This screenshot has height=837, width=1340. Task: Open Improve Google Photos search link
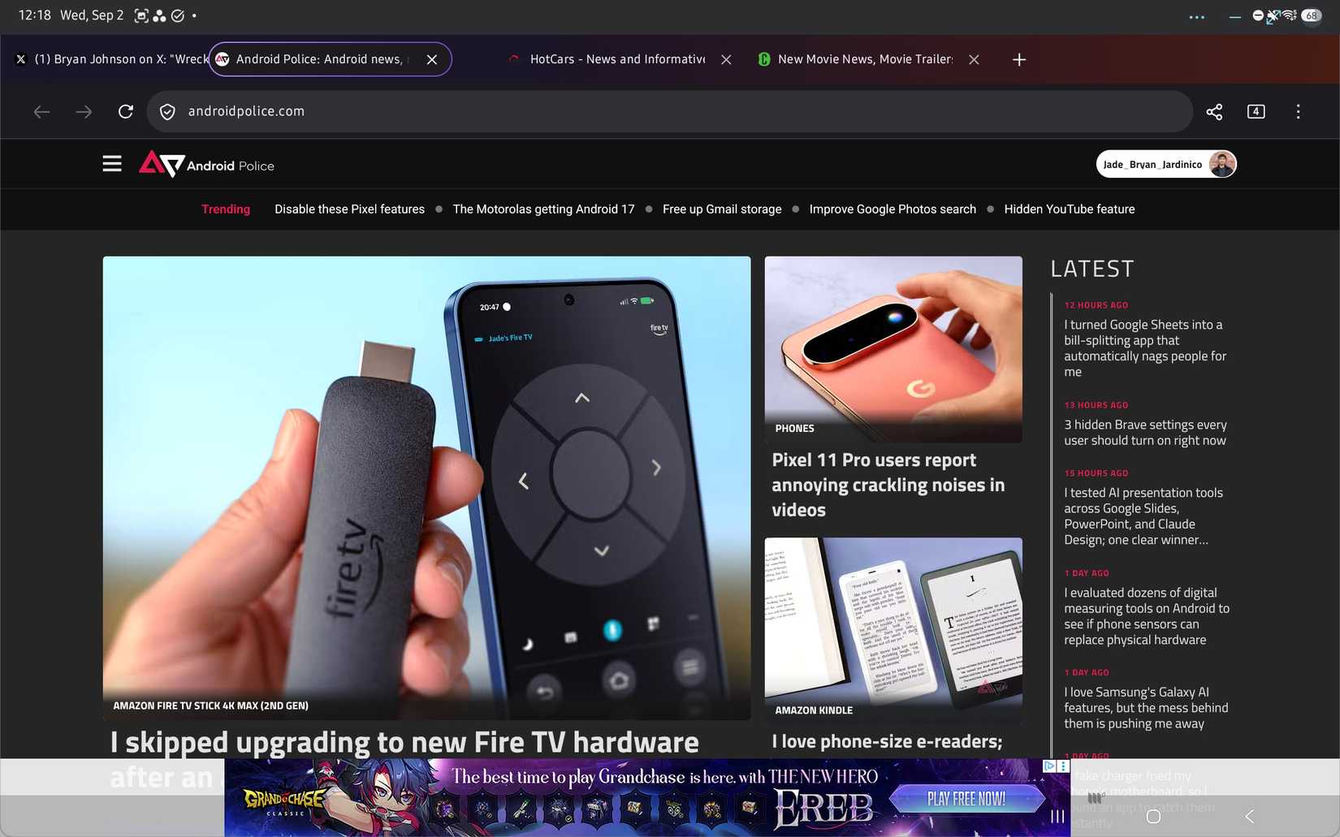click(x=893, y=209)
